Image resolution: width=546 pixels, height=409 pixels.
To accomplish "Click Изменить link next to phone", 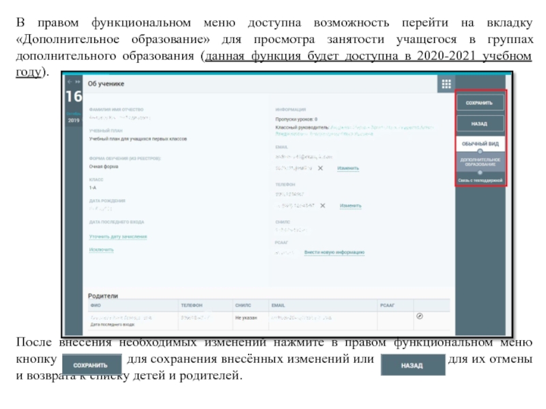I will click(351, 205).
